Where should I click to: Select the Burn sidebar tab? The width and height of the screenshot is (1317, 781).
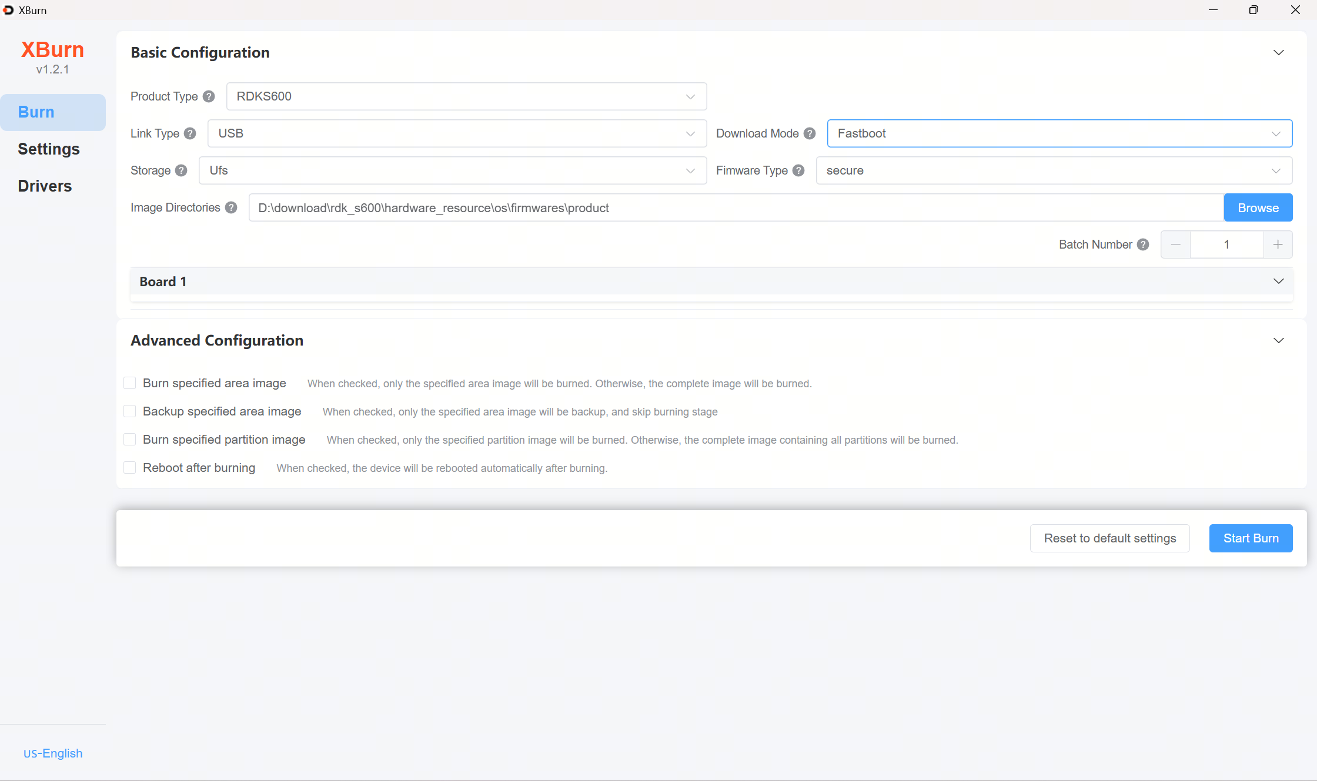tap(53, 112)
